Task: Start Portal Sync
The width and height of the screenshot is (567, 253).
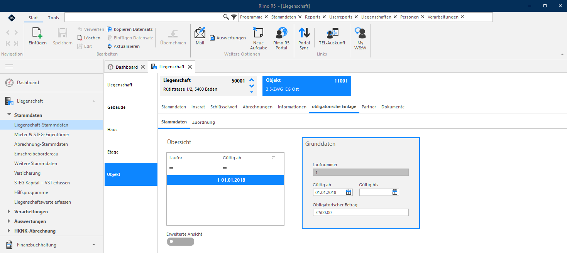Action: click(304, 32)
